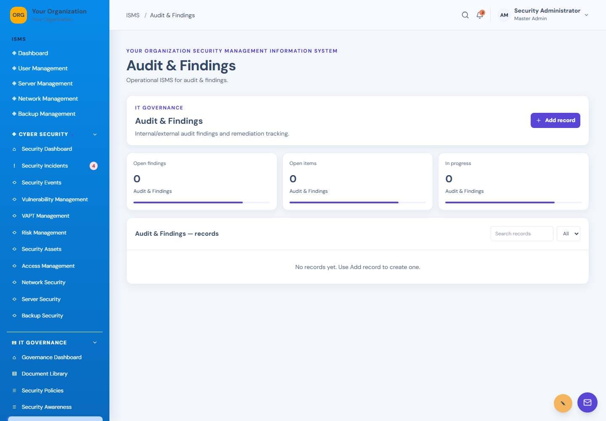Click the Open findings progress bar
Viewport: 606px width, 421px height.
click(x=202, y=203)
